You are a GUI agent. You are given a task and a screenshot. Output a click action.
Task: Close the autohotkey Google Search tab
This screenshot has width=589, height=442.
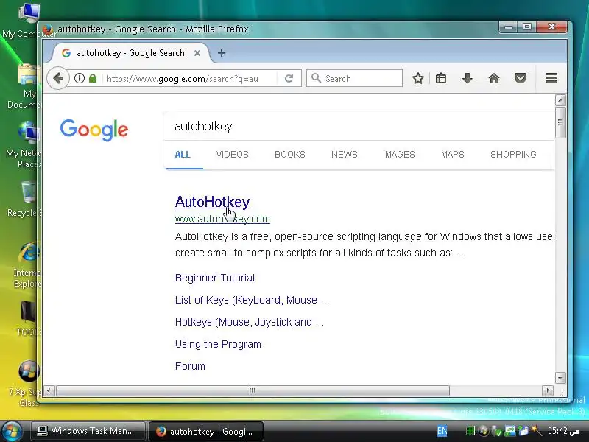(x=197, y=53)
